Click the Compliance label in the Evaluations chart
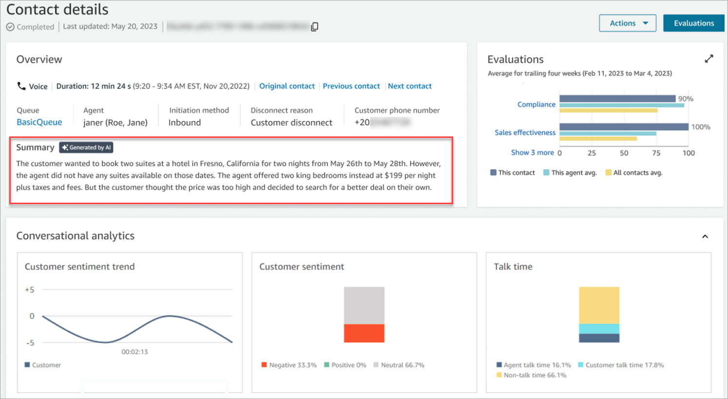The height and width of the screenshot is (399, 728). point(536,104)
